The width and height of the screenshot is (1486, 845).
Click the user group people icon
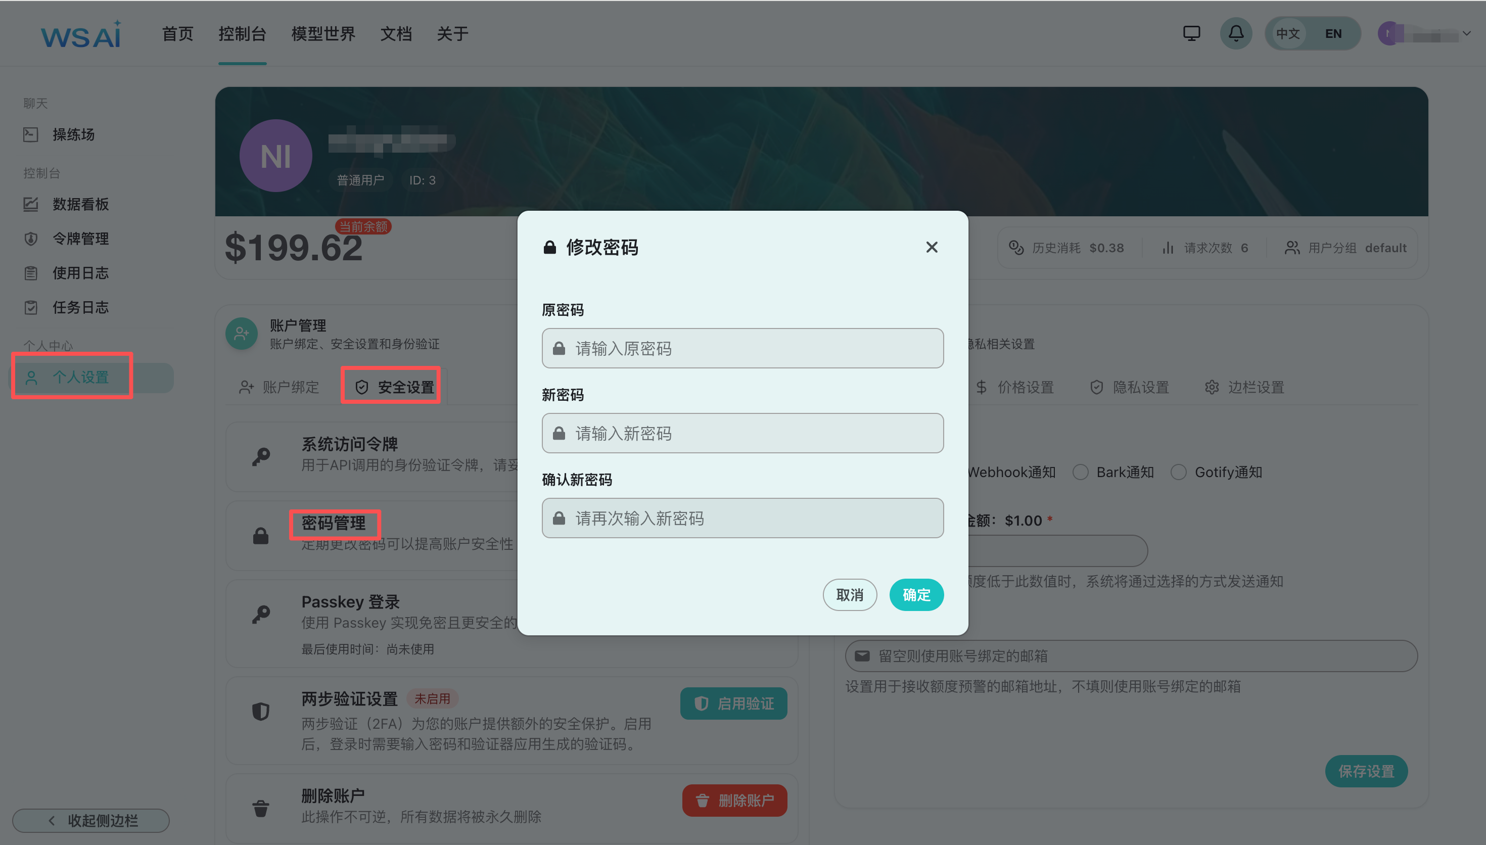[1292, 248]
